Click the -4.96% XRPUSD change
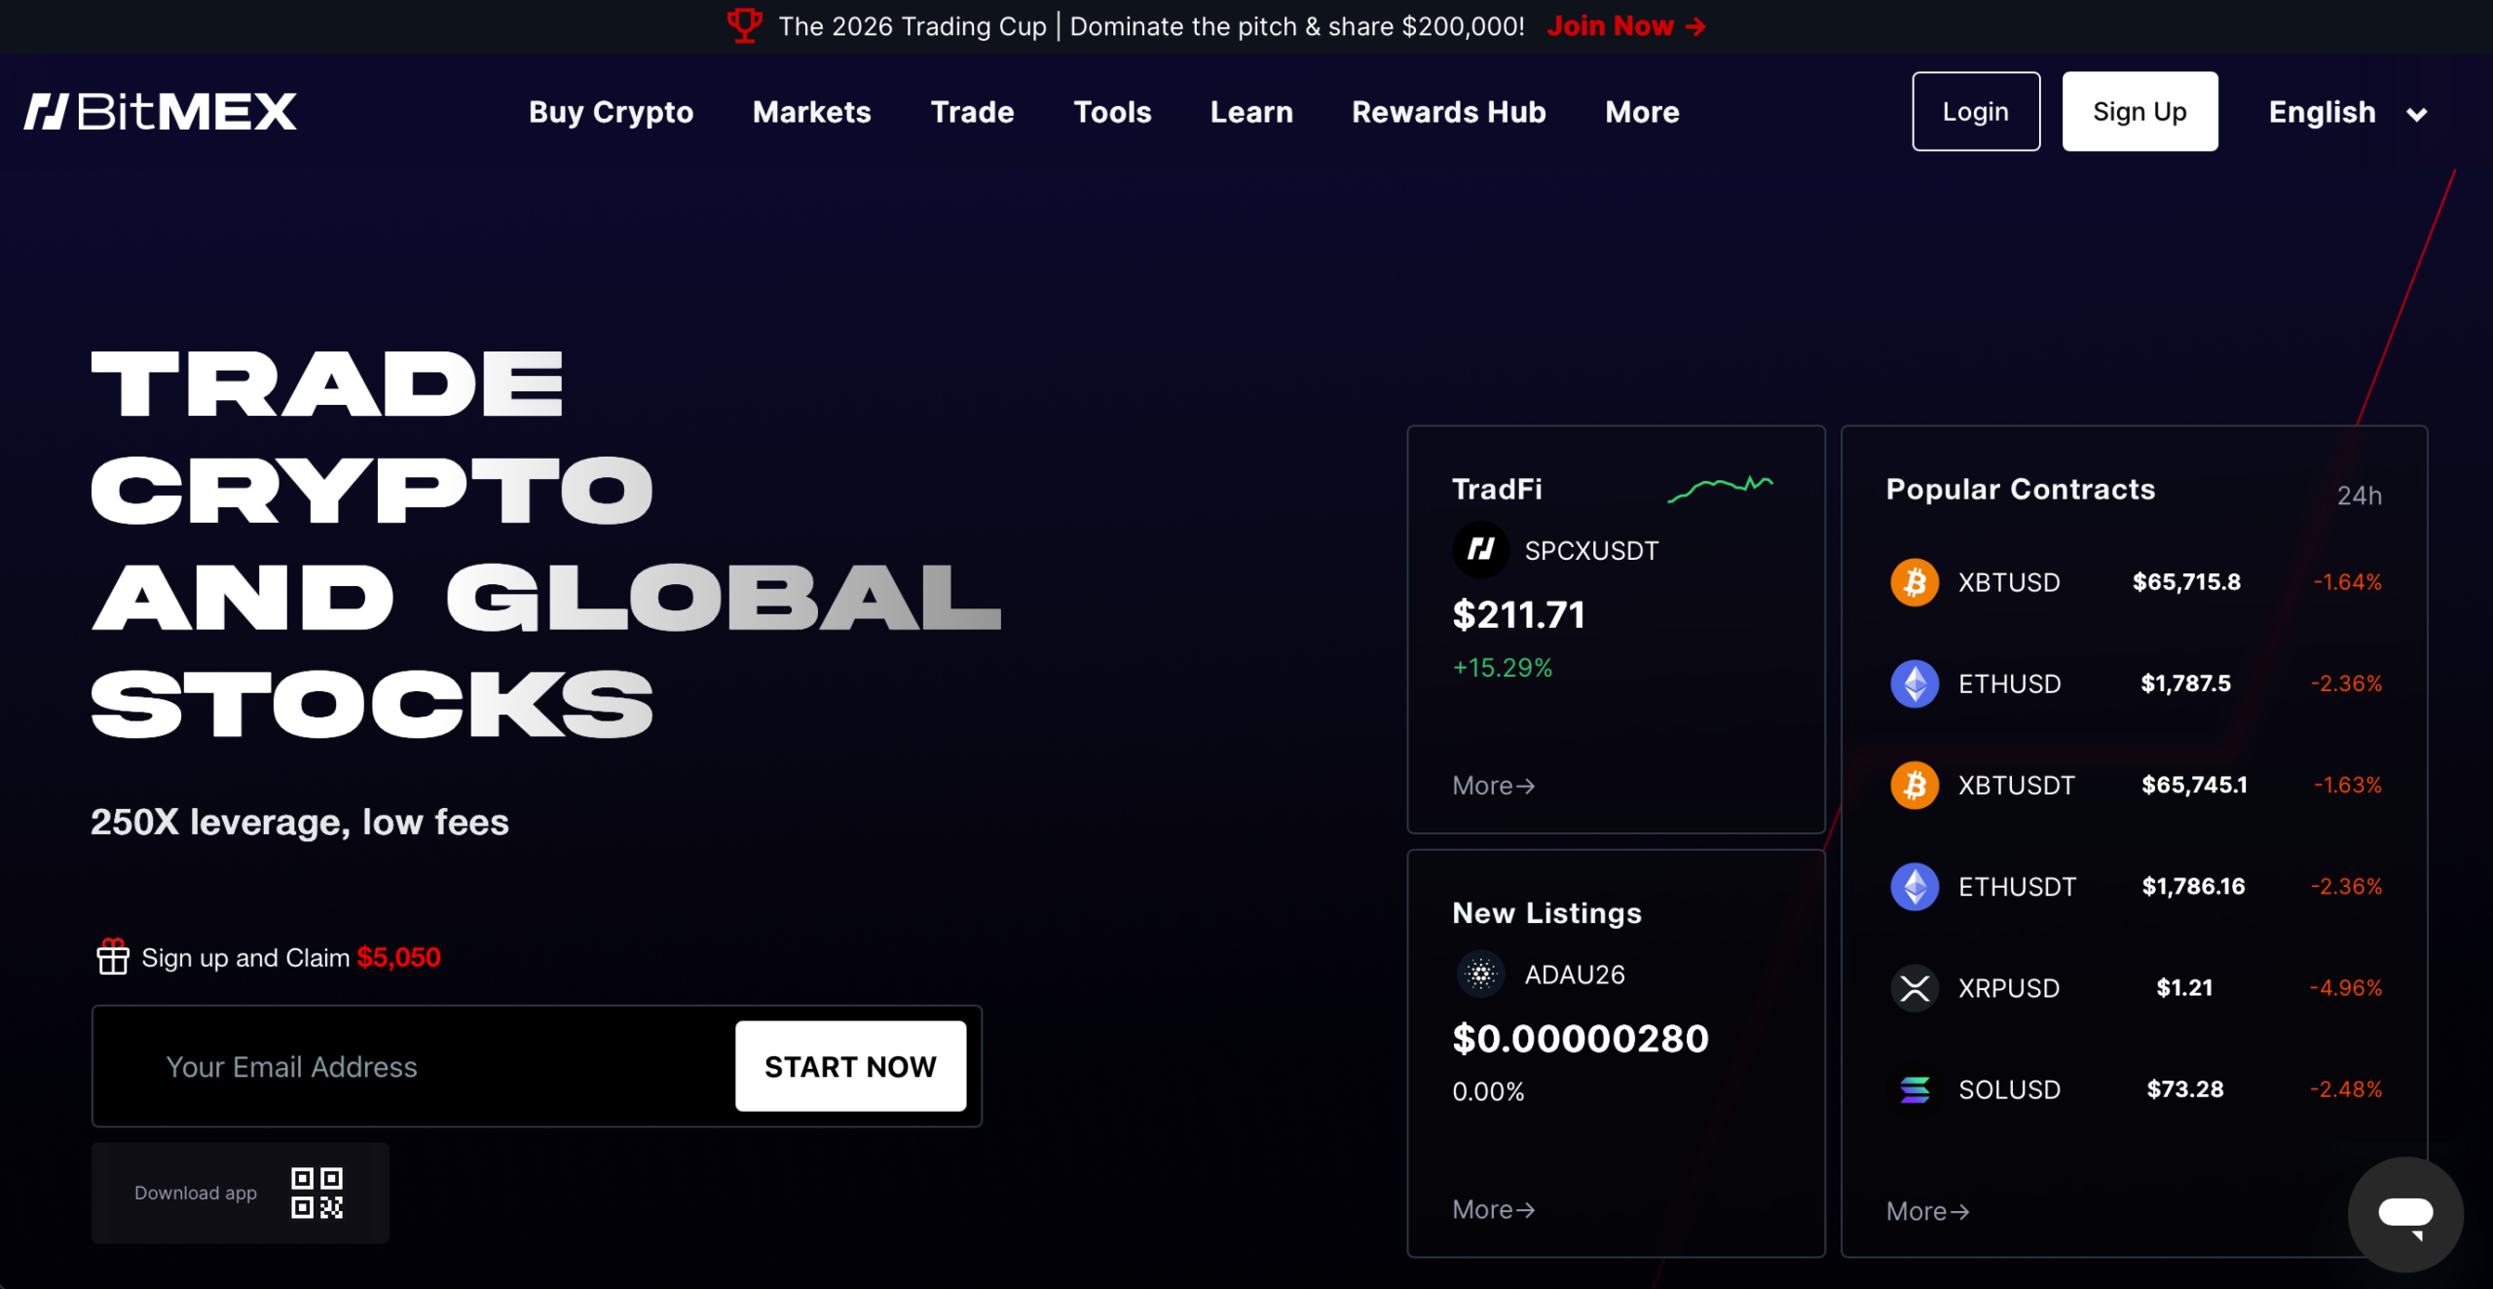The height and width of the screenshot is (1289, 2493). [x=2345, y=988]
